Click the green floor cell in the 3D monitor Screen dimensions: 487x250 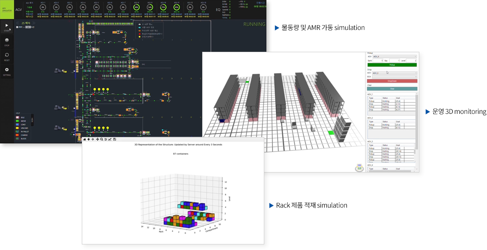[x=332, y=133]
